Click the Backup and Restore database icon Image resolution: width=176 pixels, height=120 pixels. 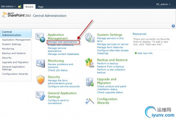pos(90,63)
